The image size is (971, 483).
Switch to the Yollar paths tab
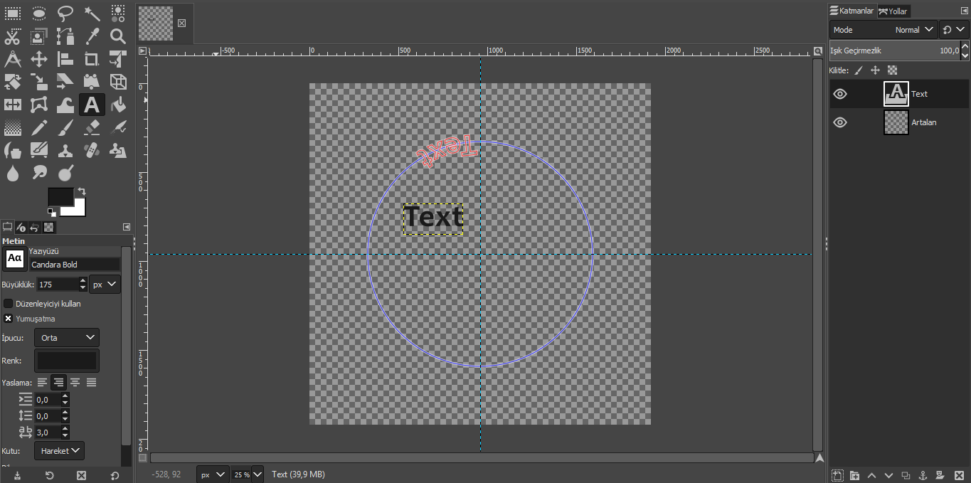click(893, 11)
